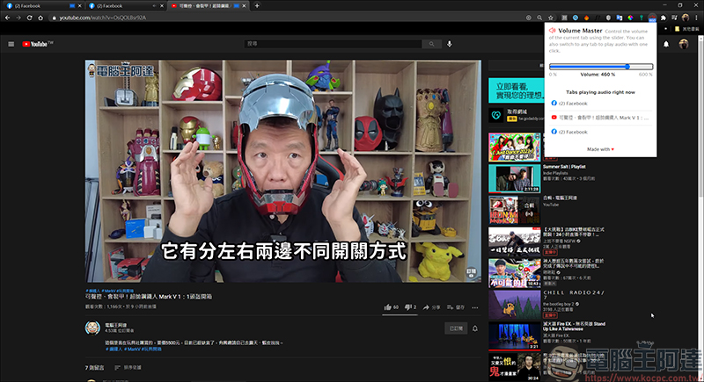Screen dimensions: 704x382
Task: Toggle the subscribed button for the channel
Action: point(456,328)
